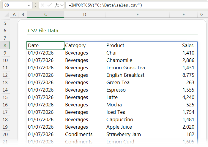Click the 'Strawberry Jam' cell
This screenshot has width=208, height=147.
click(x=137, y=134)
